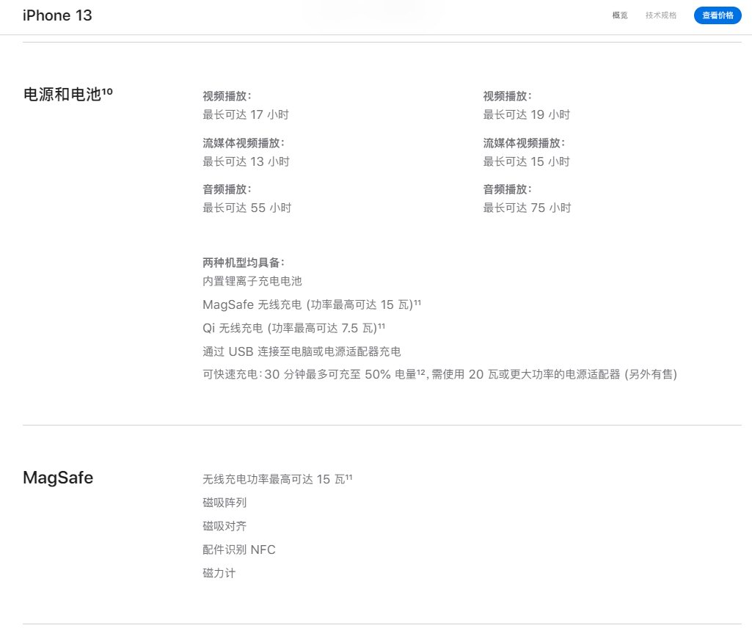This screenshot has width=752, height=628.
Task: Click the 最长可达 19 小时 video playback text
Action: [x=526, y=114]
